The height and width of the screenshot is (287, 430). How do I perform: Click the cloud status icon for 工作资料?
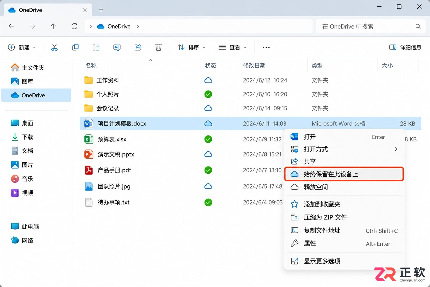point(208,80)
